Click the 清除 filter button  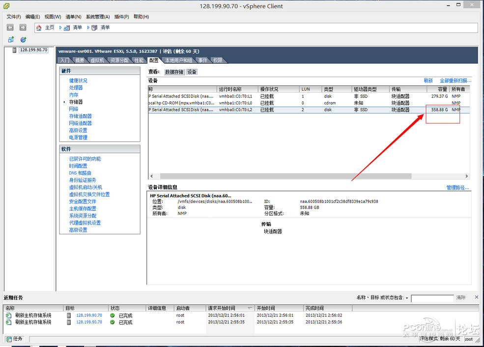tap(461, 297)
